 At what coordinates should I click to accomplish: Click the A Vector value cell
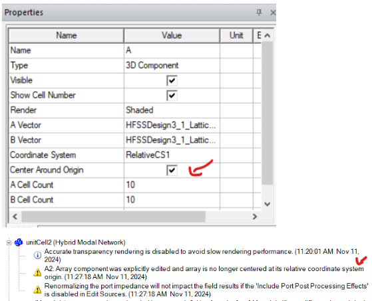point(172,125)
